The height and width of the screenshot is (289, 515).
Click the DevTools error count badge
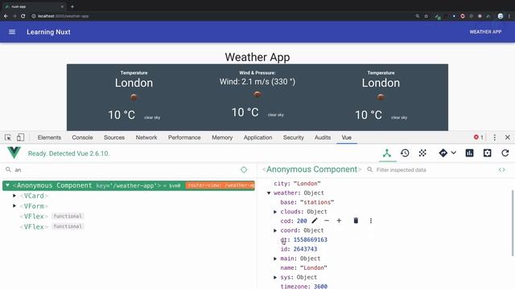click(479, 137)
